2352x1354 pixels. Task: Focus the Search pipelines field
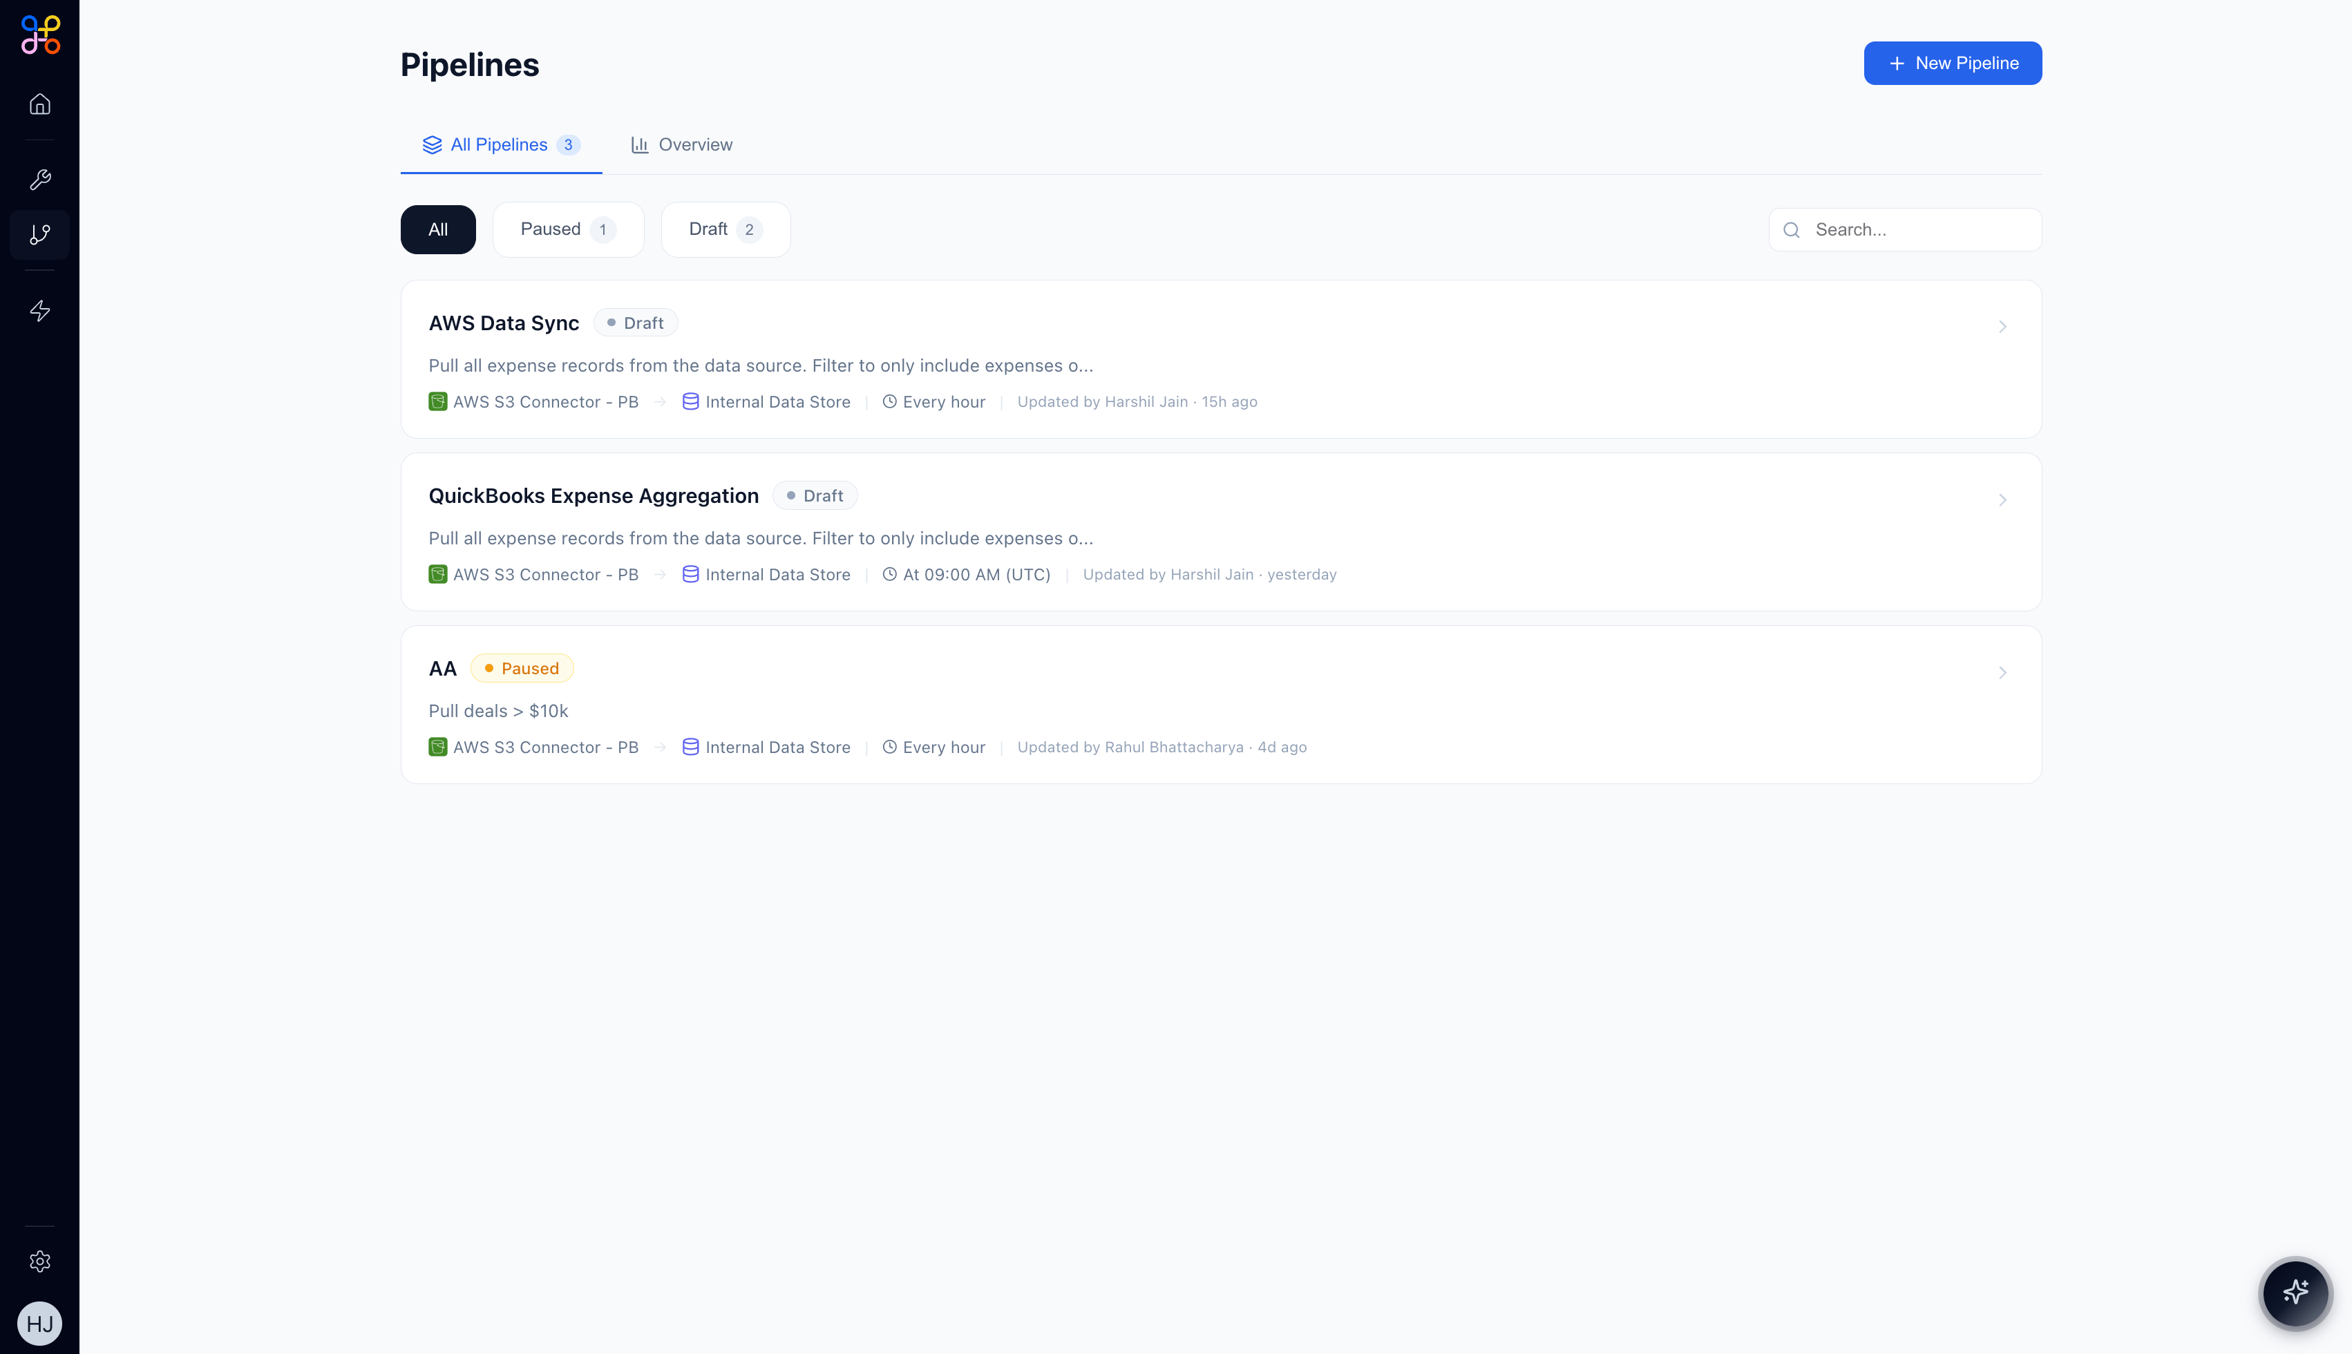pos(1905,229)
